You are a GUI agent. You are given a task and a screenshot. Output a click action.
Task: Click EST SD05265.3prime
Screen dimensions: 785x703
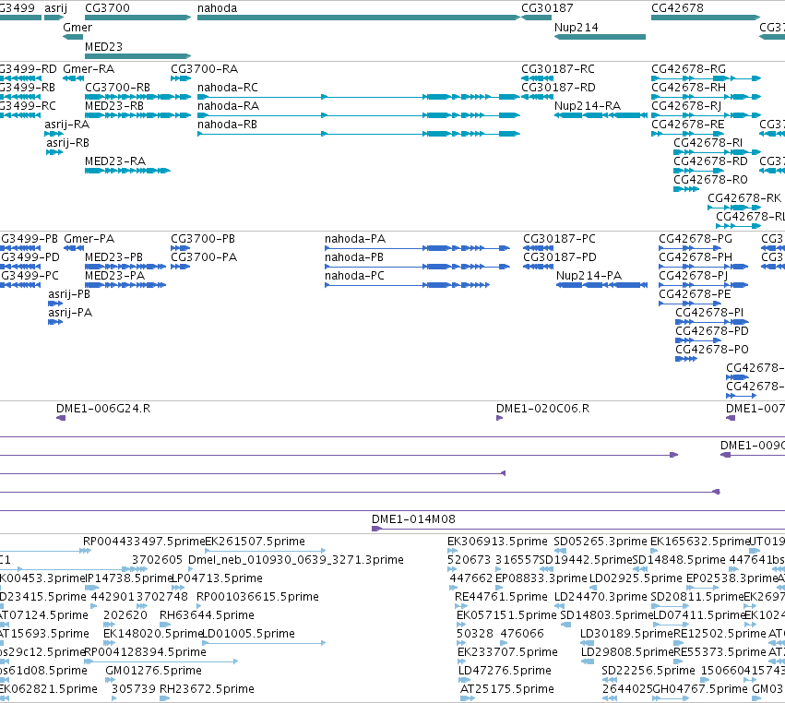[560, 551]
